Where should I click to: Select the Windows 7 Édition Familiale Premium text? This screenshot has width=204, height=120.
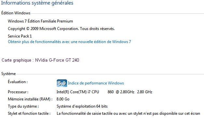(40, 21)
